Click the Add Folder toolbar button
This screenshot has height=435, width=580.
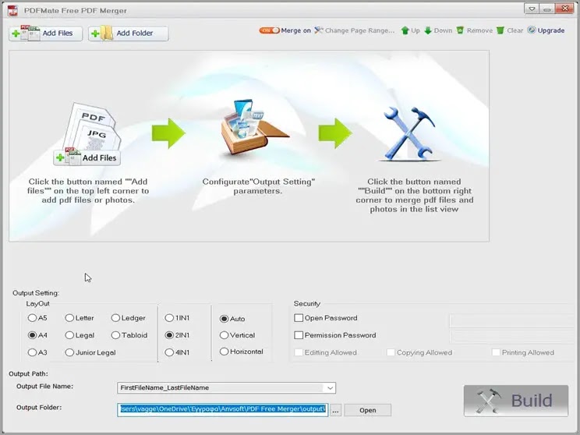pyautogui.click(x=129, y=34)
